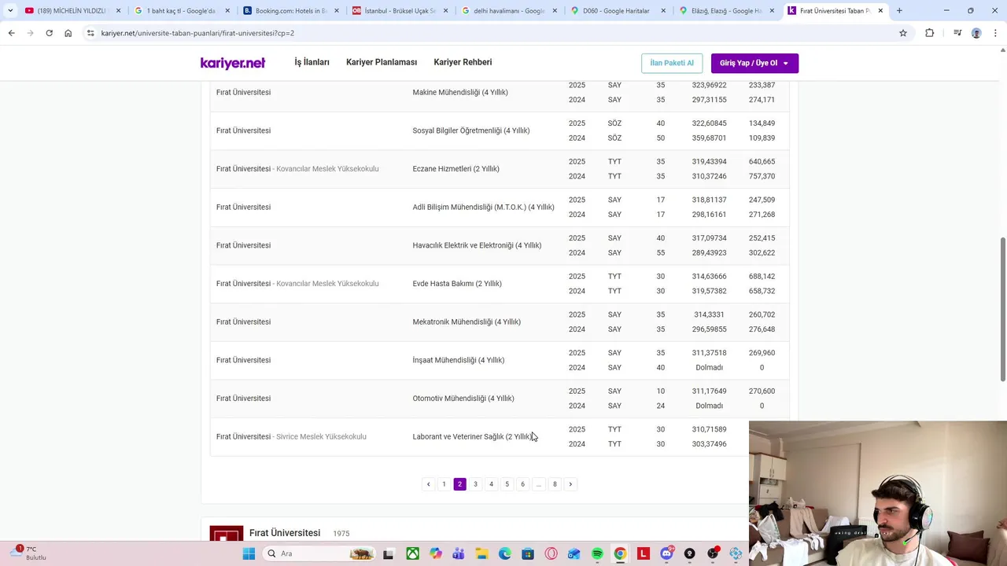Open Spotify from the taskbar
1007x566 pixels.
coord(597,553)
